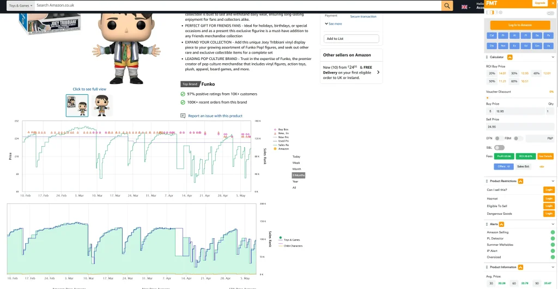
Task: Select the 50% ROI buy price
Action: [492, 81]
